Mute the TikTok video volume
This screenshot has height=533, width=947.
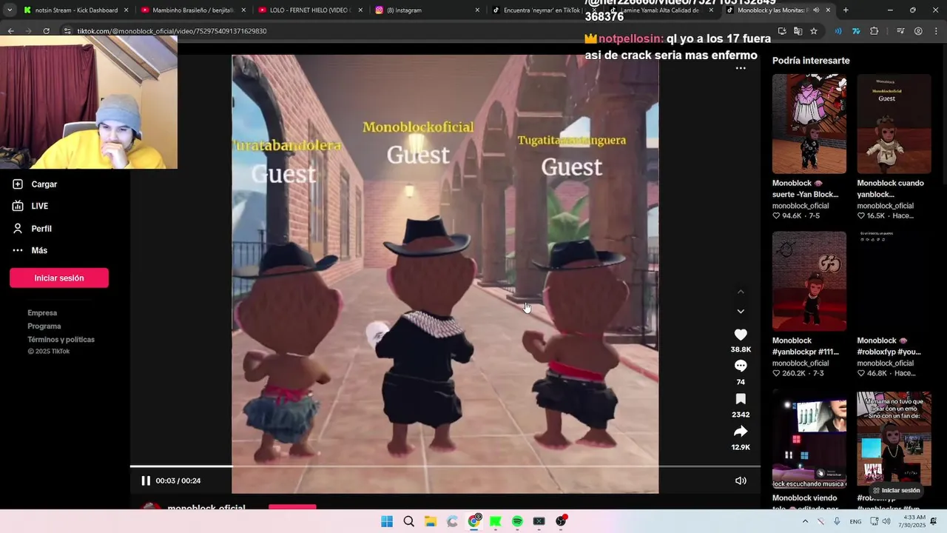click(x=741, y=480)
